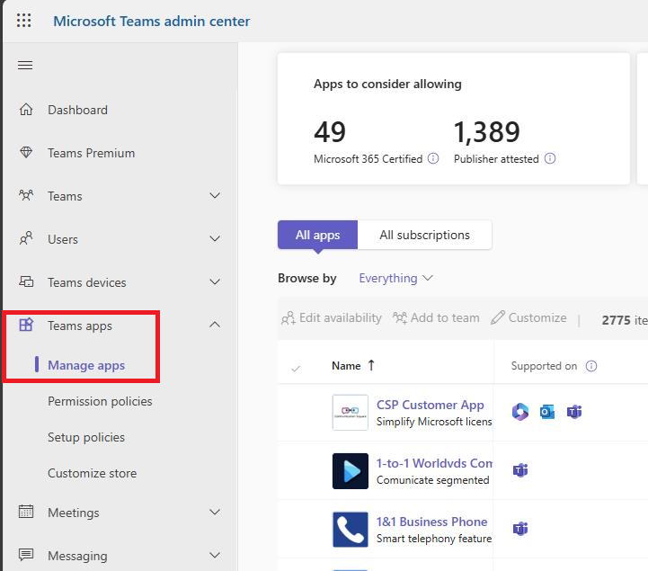Click Teams icon in 1-to-1 Worldvds row

(x=520, y=470)
